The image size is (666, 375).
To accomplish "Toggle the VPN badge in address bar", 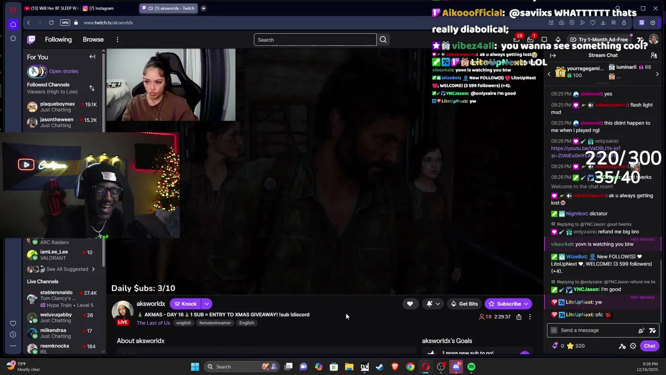I will 65,22.
